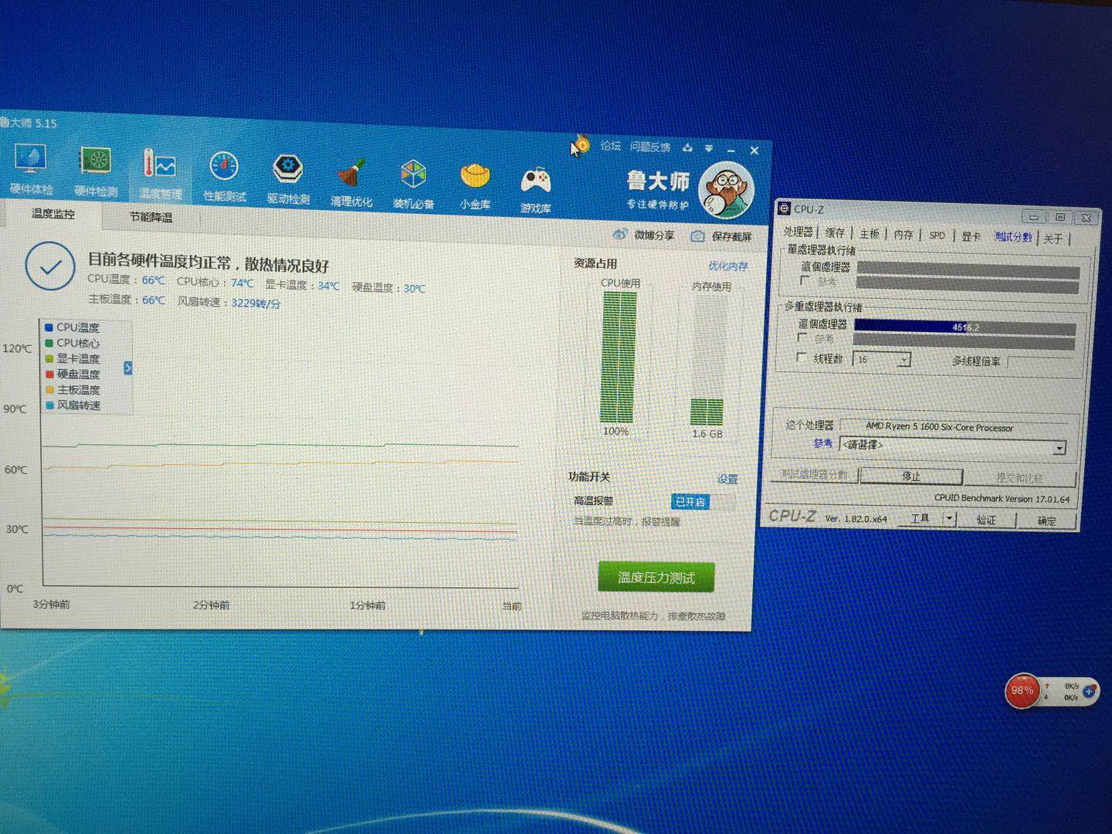1112x834 pixels.
Task: Open 装机必备 essential software section
Action: (x=413, y=185)
